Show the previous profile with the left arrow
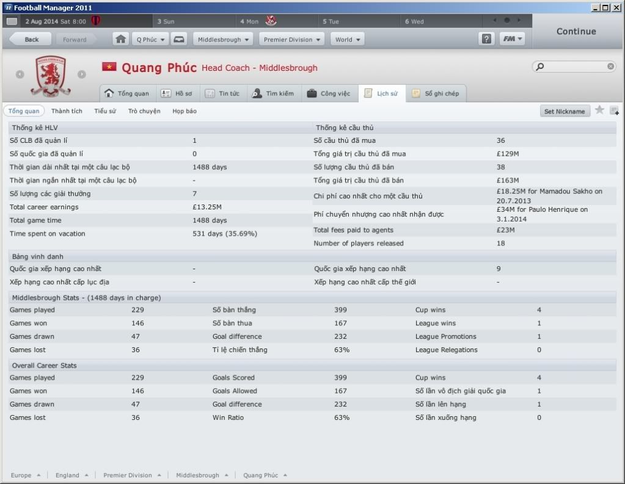Image resolution: width=625 pixels, height=484 pixels. (20, 74)
